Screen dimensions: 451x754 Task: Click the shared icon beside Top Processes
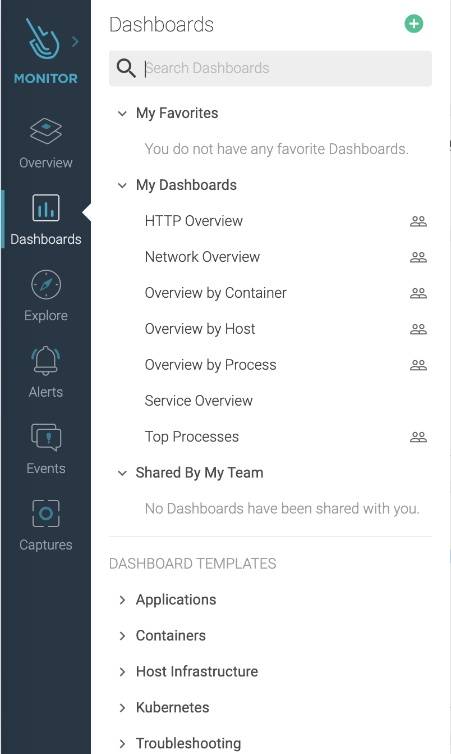click(x=418, y=437)
